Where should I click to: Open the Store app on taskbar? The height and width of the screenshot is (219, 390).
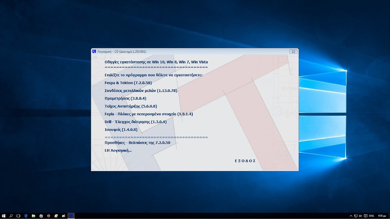[41, 216]
